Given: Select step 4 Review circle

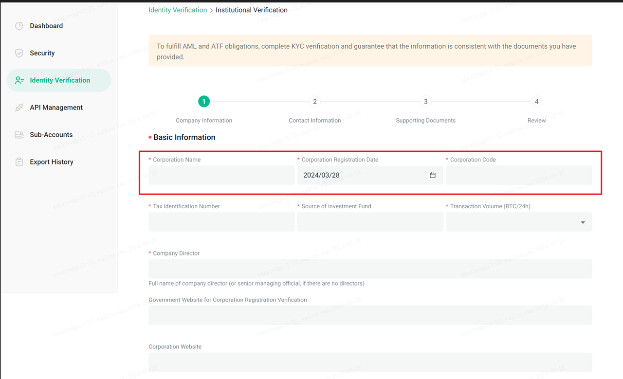Looking at the screenshot, I should coord(536,102).
